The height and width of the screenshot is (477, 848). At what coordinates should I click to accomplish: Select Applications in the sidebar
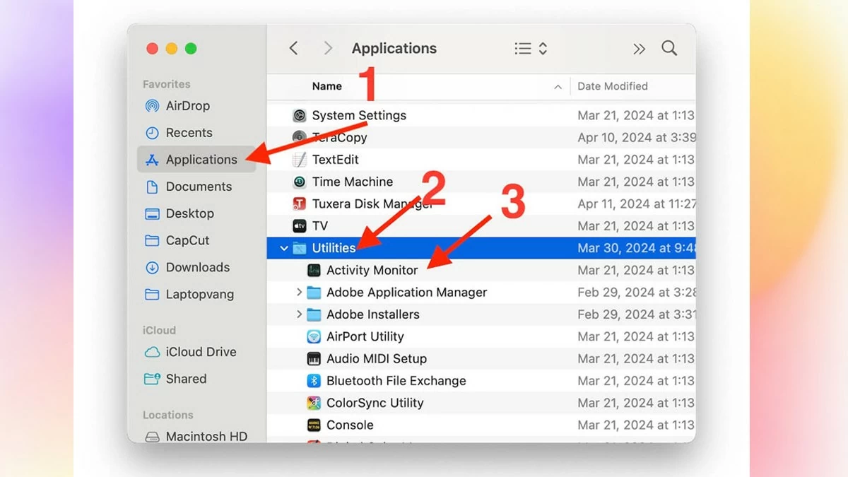[199, 159]
